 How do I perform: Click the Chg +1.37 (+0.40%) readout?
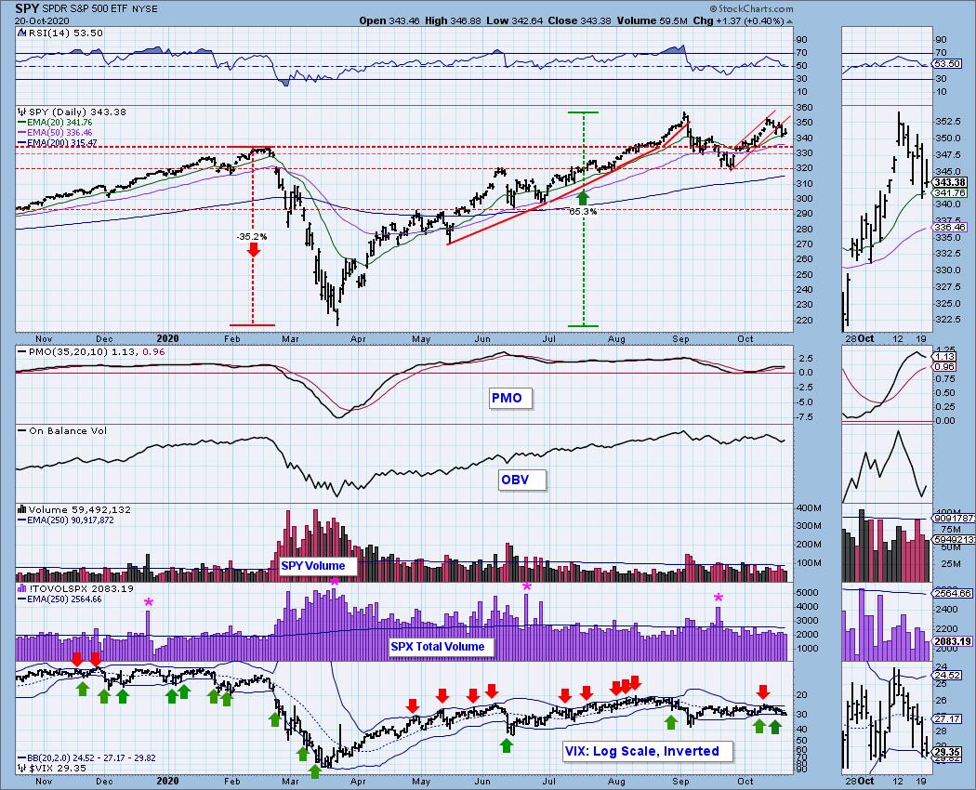[x=739, y=20]
